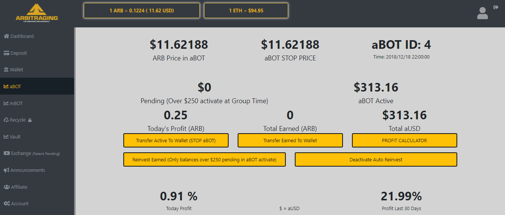The width and height of the screenshot is (505, 215).
Task: Open the aBOT menu item
Action: coord(15,86)
